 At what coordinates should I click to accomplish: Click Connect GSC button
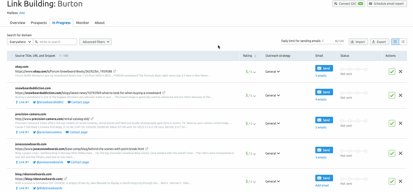(349, 4)
